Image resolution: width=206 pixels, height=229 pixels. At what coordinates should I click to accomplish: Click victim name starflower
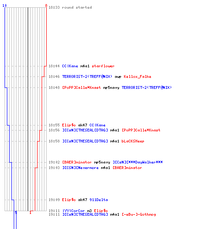(x=103, y=66)
